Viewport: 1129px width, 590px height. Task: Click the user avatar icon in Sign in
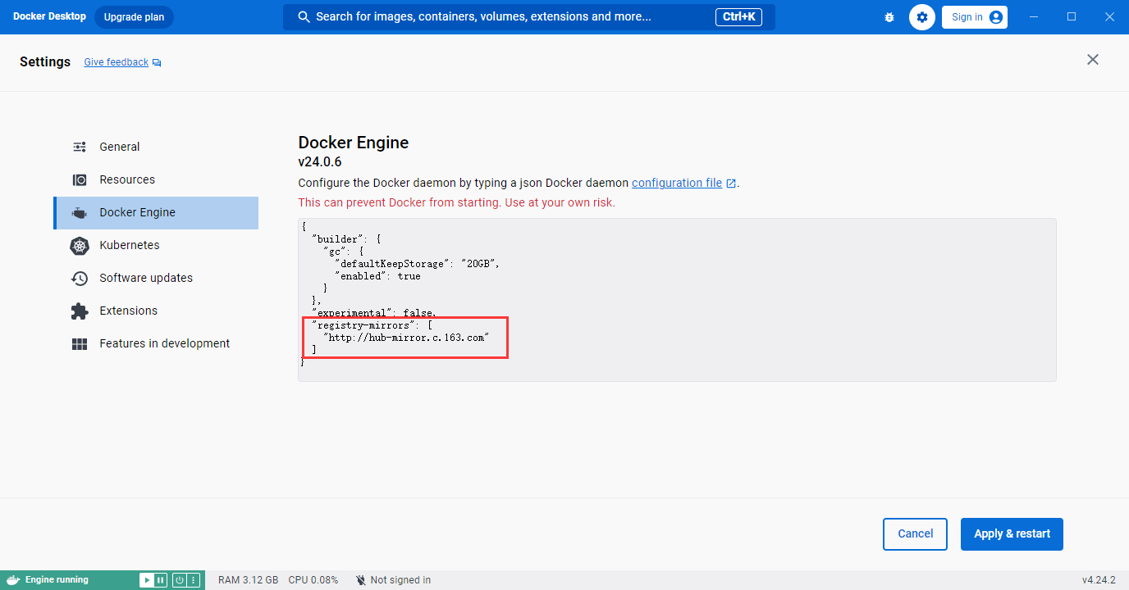coord(995,17)
